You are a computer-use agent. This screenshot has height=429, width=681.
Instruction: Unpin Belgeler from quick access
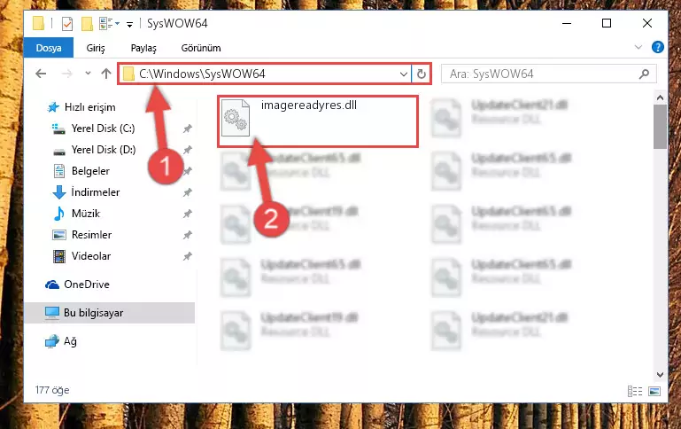tap(187, 171)
